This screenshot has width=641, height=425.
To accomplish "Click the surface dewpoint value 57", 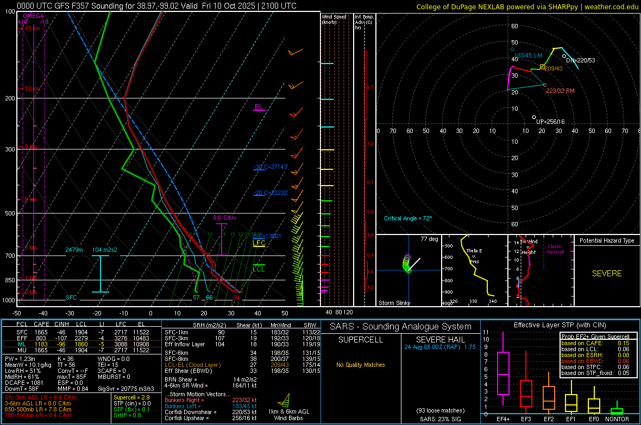I will (x=196, y=297).
